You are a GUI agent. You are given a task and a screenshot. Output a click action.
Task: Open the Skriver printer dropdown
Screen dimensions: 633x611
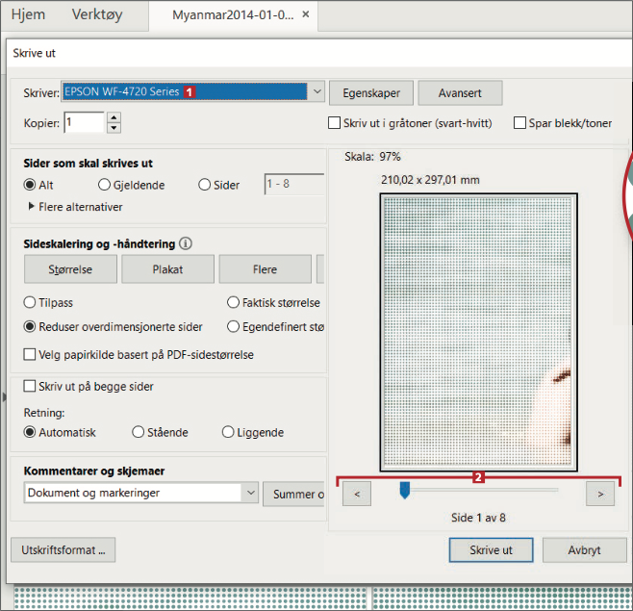(317, 92)
